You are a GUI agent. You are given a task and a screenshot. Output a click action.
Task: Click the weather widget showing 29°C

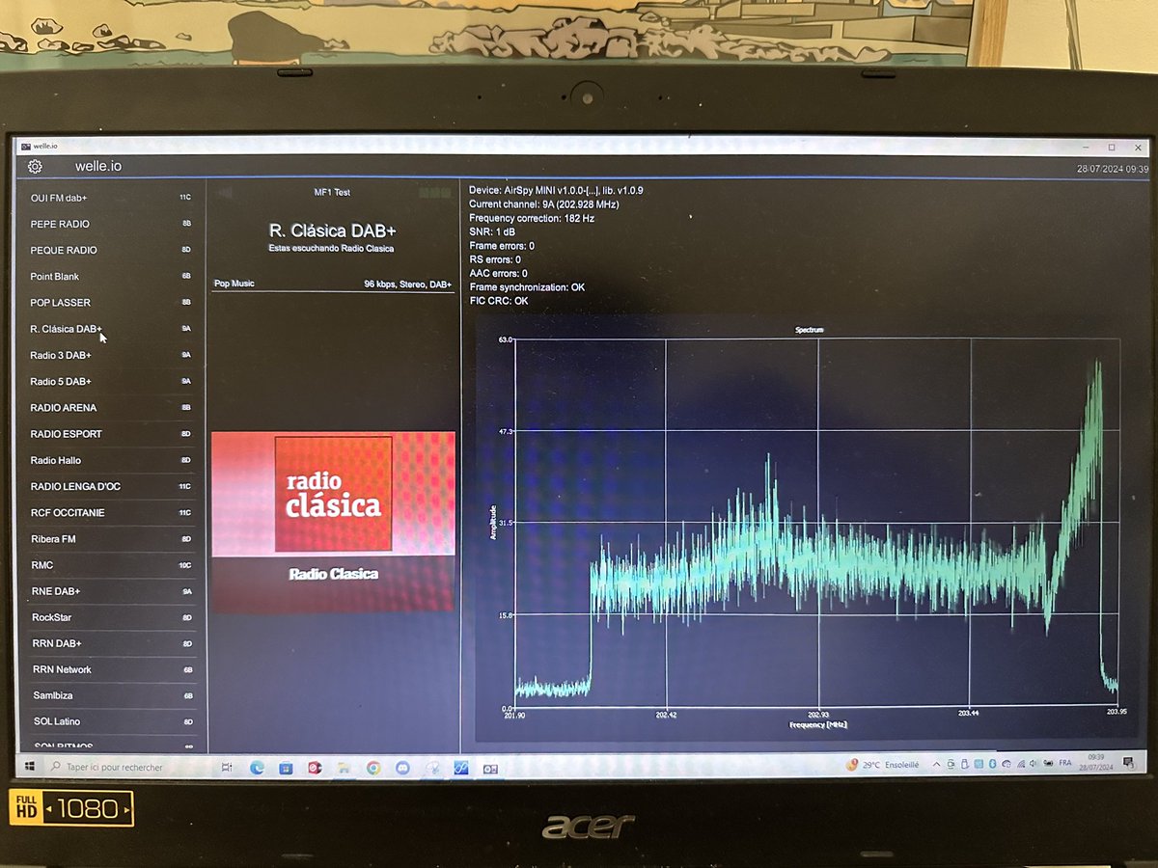pos(883,764)
